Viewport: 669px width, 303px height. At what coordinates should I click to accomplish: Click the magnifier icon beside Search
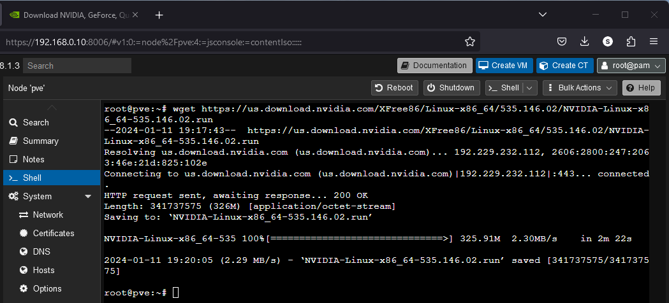pyautogui.click(x=13, y=123)
